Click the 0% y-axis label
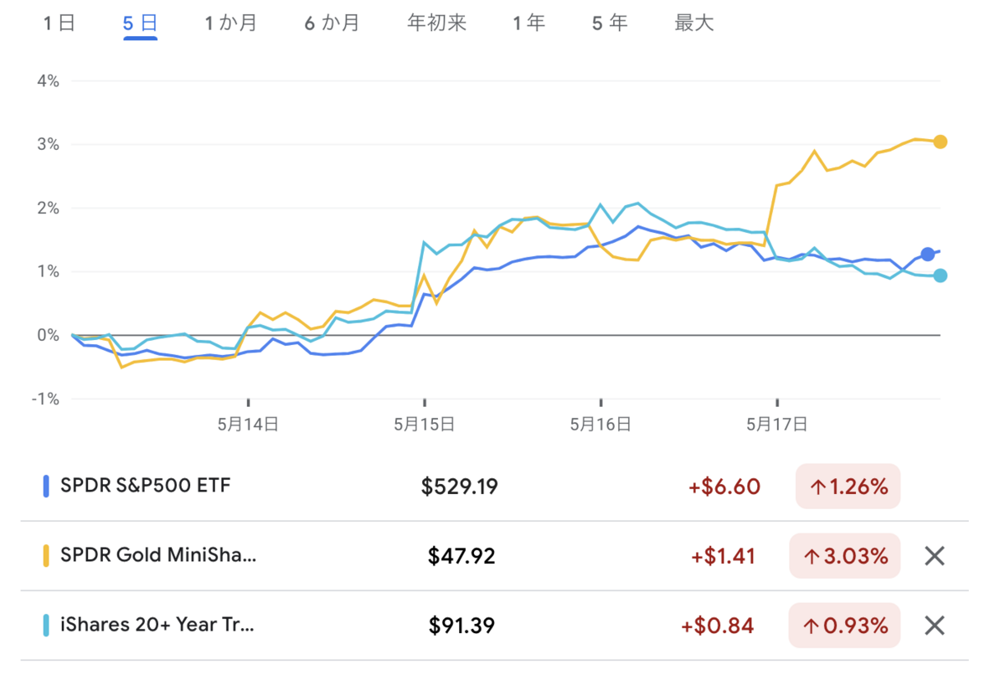The image size is (1005, 680). [48, 335]
